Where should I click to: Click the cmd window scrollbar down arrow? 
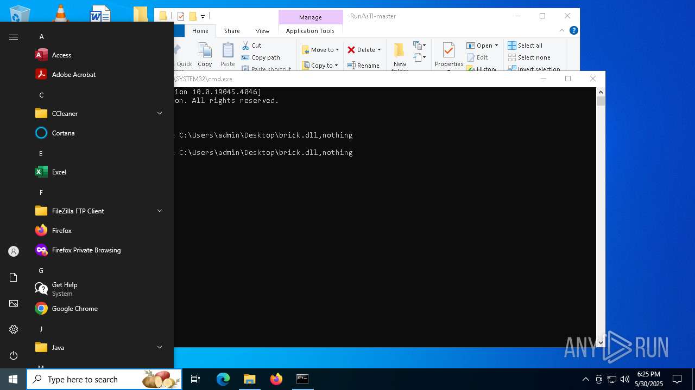[x=601, y=342]
